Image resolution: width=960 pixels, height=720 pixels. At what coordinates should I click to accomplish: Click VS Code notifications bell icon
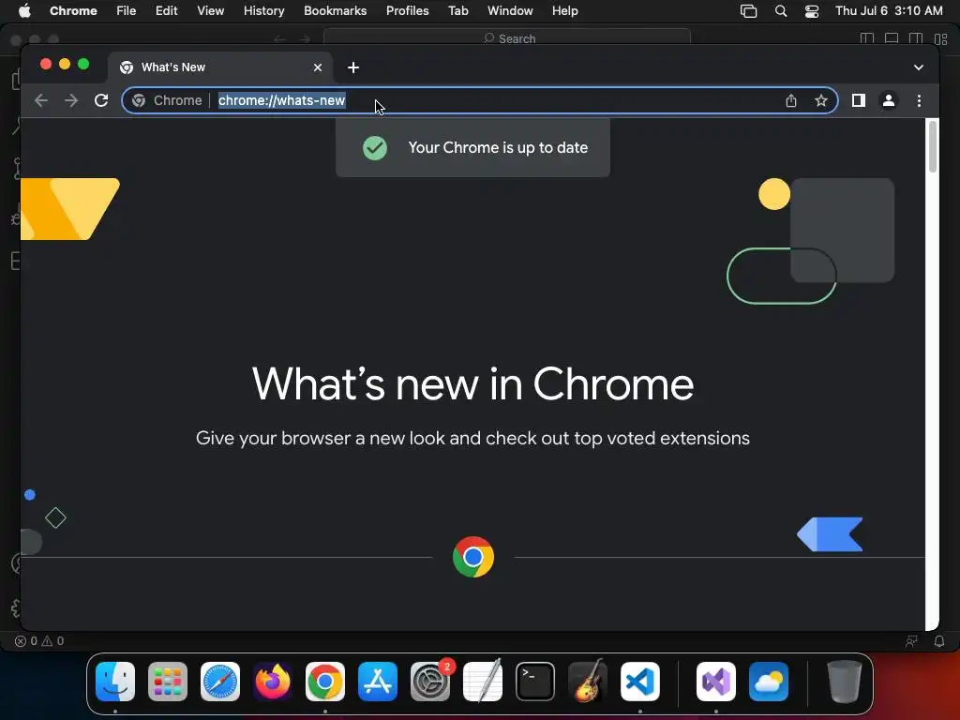(x=939, y=641)
